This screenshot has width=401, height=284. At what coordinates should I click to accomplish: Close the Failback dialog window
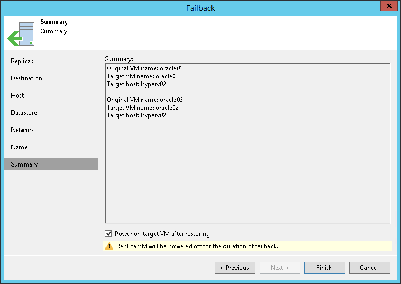click(387, 7)
